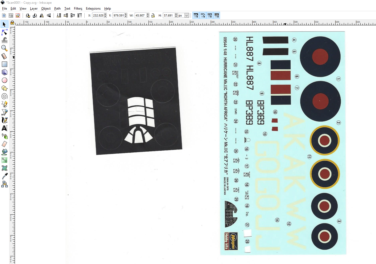Toggle scale stroke width option

click(x=196, y=15)
